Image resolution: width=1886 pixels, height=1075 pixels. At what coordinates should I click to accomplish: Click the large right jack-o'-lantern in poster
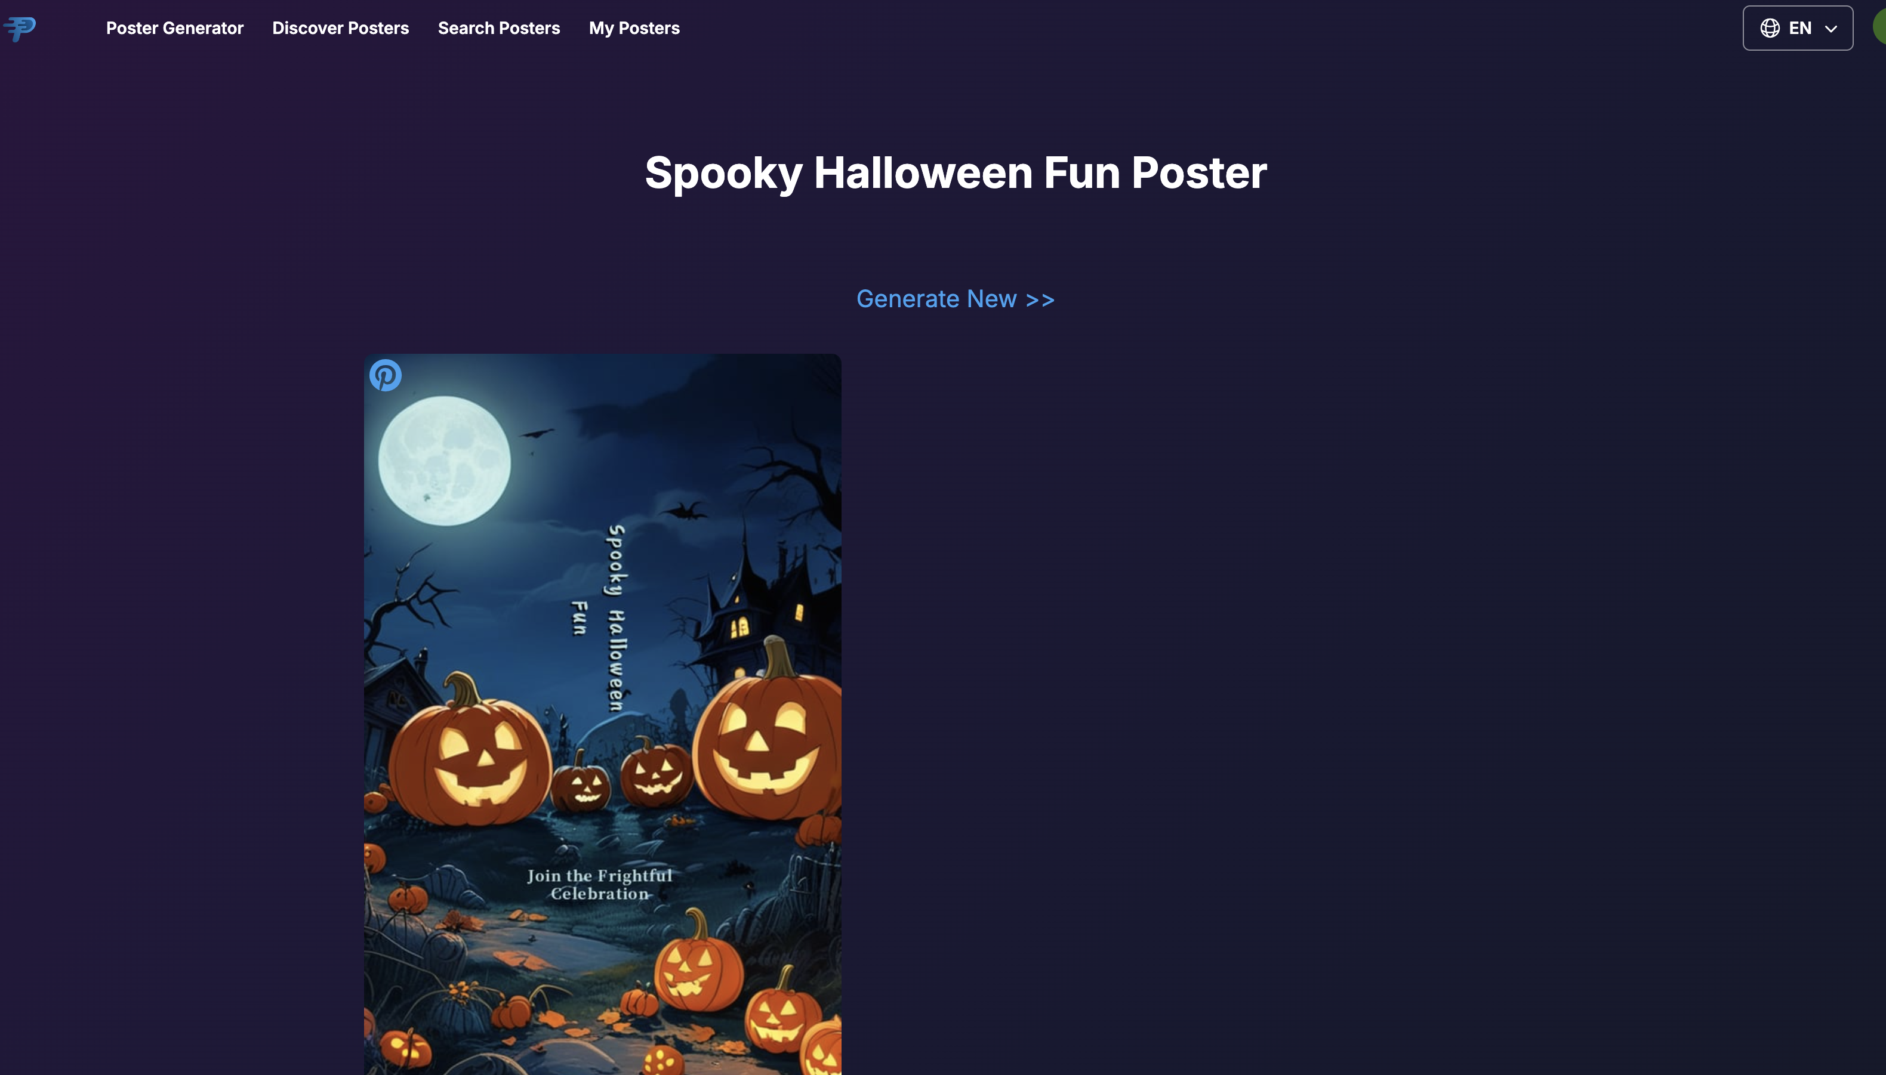tap(768, 734)
